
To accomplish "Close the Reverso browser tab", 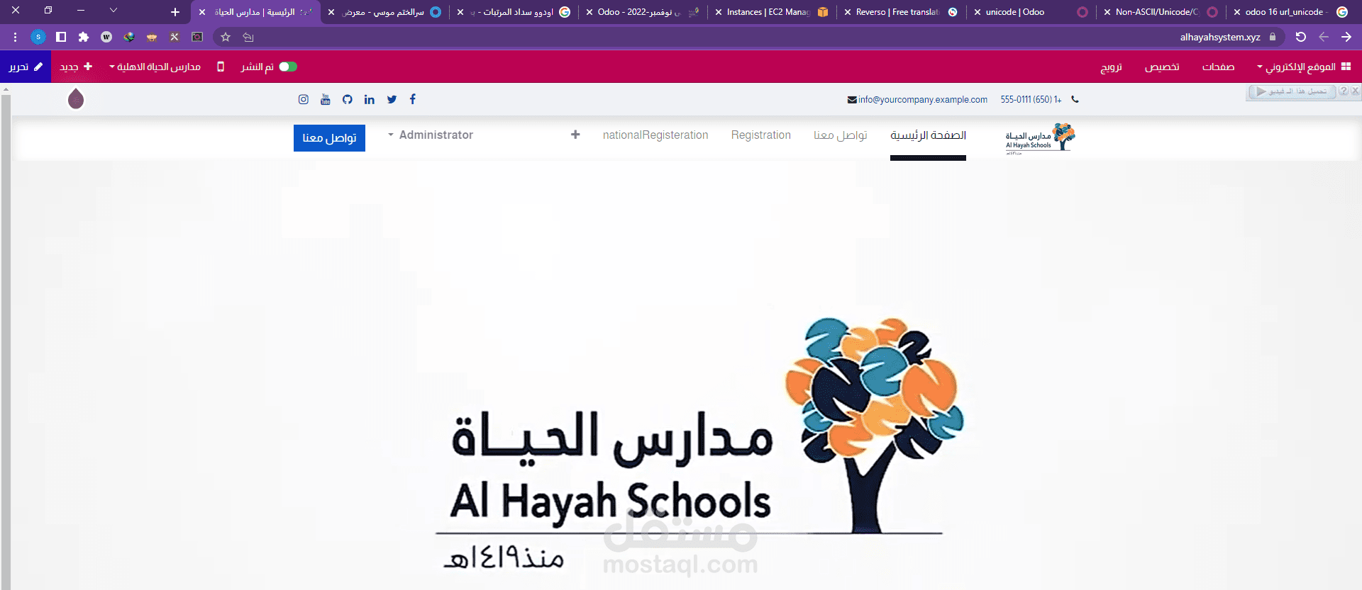I will (x=848, y=12).
